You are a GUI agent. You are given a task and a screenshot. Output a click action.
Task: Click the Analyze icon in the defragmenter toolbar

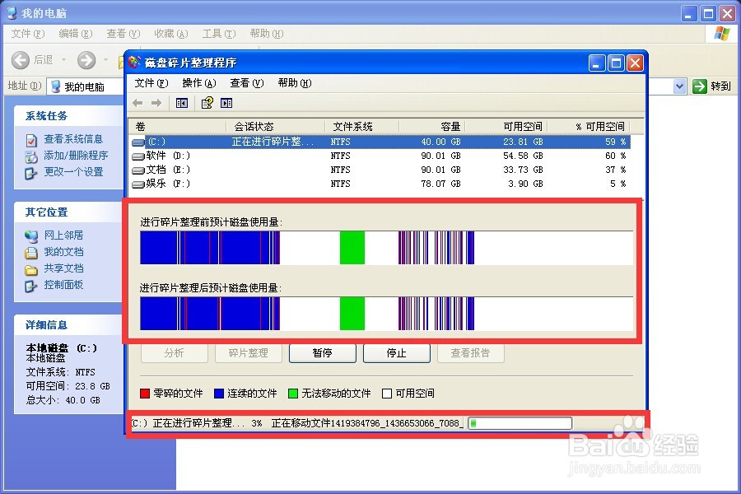click(x=181, y=102)
